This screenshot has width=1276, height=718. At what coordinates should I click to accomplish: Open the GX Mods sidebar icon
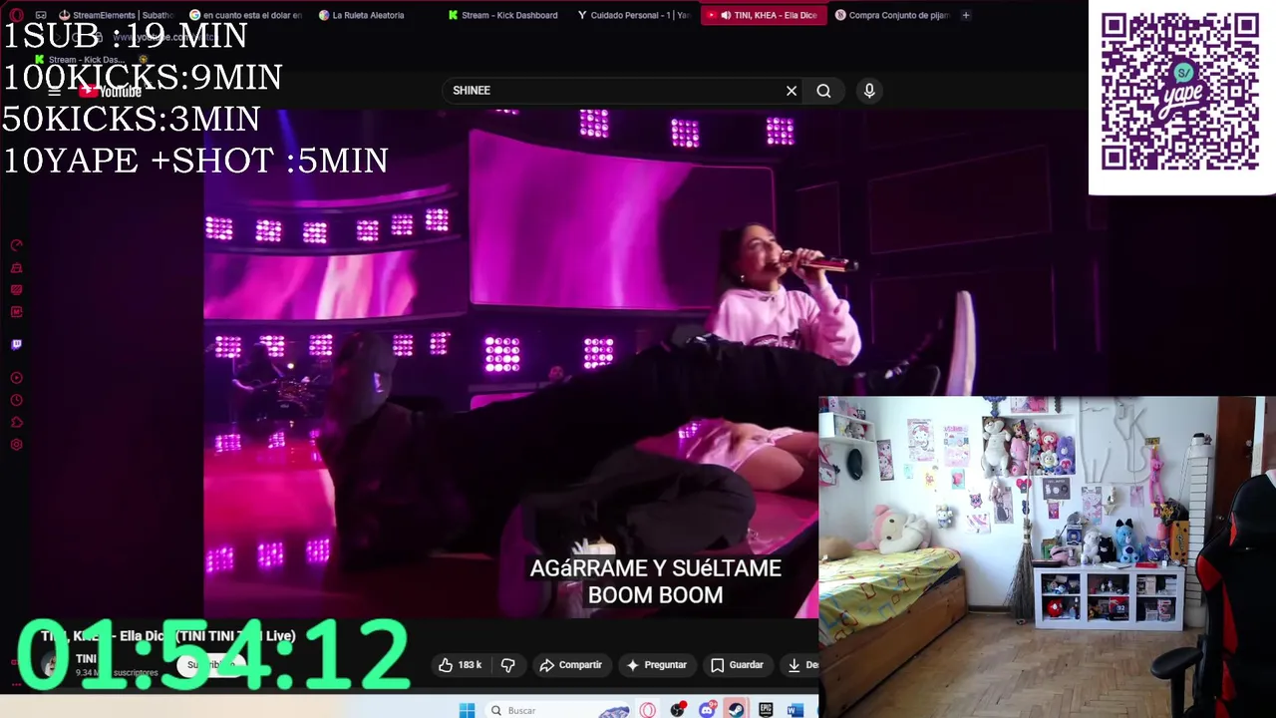(x=16, y=312)
